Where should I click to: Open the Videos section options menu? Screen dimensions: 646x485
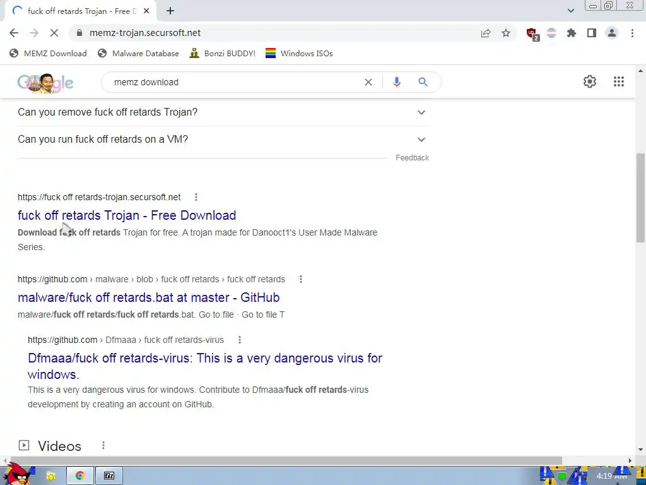[x=103, y=445]
